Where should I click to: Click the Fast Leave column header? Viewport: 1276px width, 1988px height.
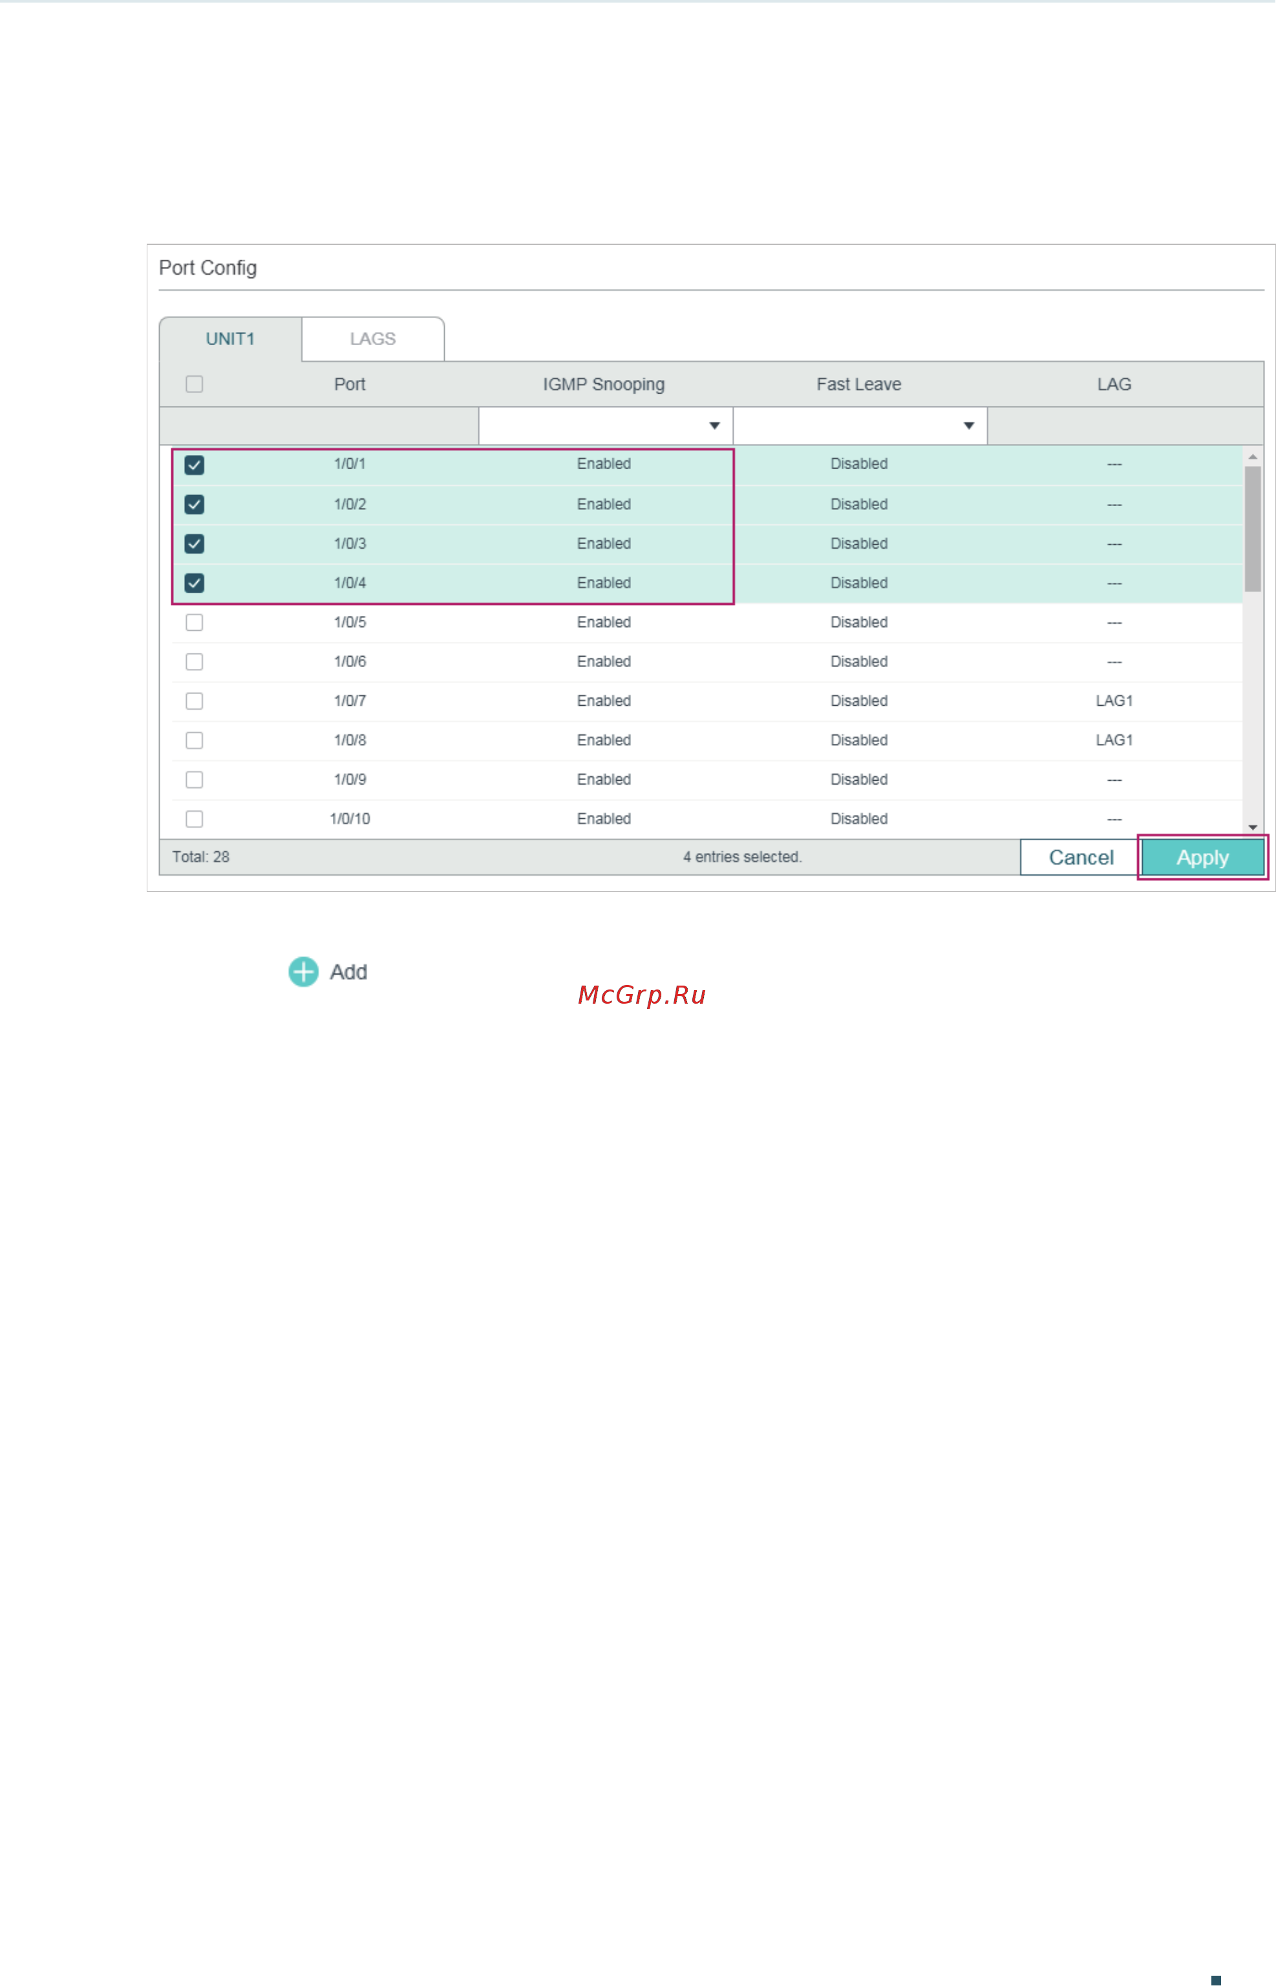(x=859, y=385)
